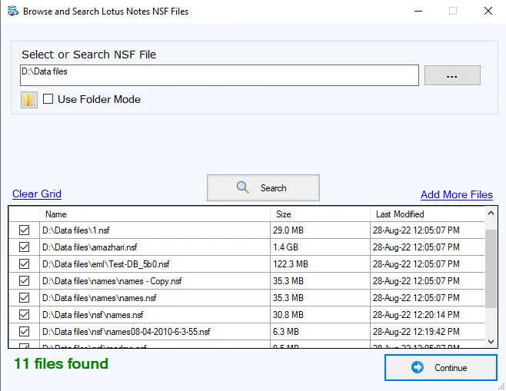Click the 11 files found status text
Image resolution: width=506 pixels, height=391 pixels.
click(61, 363)
